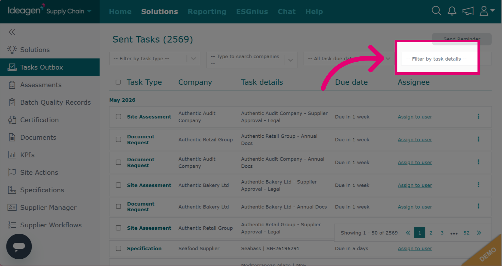Open the Help menu

point(314,11)
